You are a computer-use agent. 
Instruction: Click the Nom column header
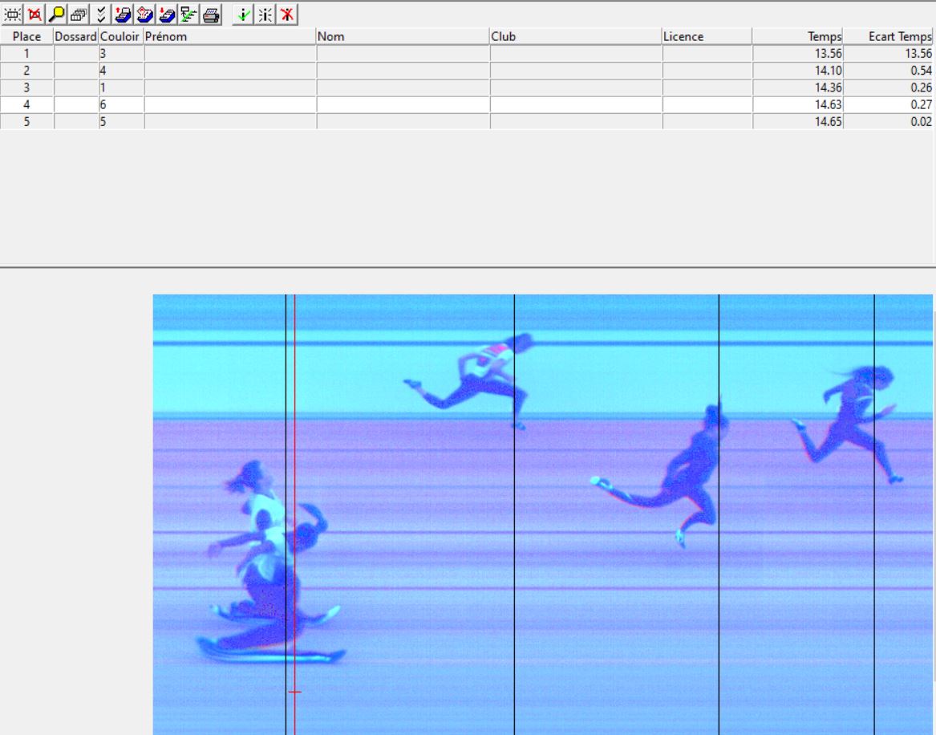(403, 36)
